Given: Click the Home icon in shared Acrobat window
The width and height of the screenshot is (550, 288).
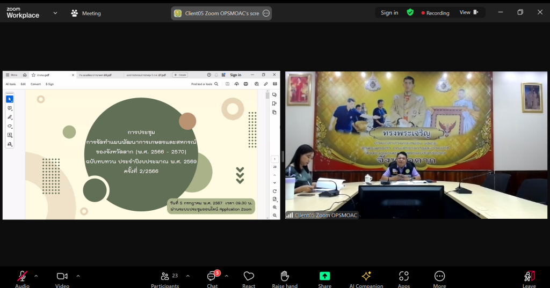Looking at the screenshot, I should click(25, 75).
